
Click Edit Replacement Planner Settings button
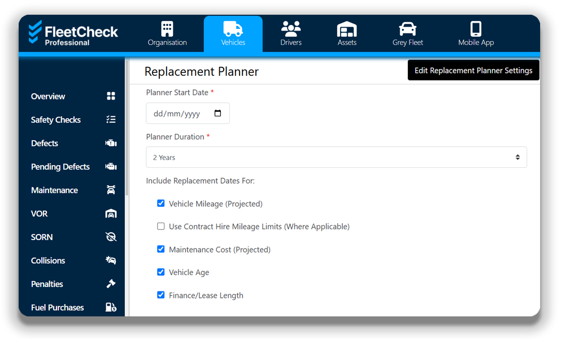[x=473, y=71]
